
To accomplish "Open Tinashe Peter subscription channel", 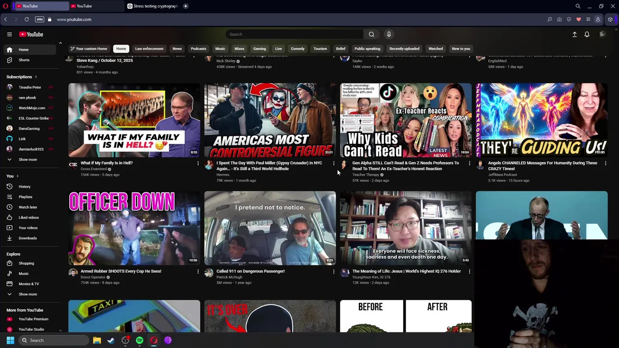I will pos(29,87).
